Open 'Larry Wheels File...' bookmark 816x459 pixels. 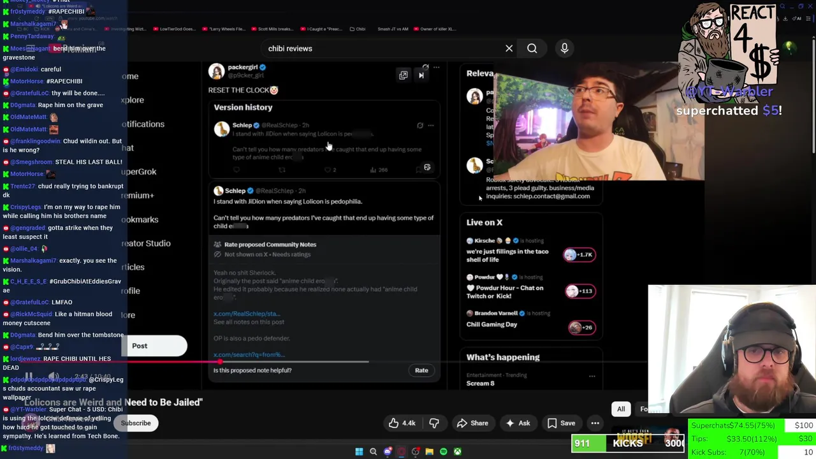coord(224,29)
